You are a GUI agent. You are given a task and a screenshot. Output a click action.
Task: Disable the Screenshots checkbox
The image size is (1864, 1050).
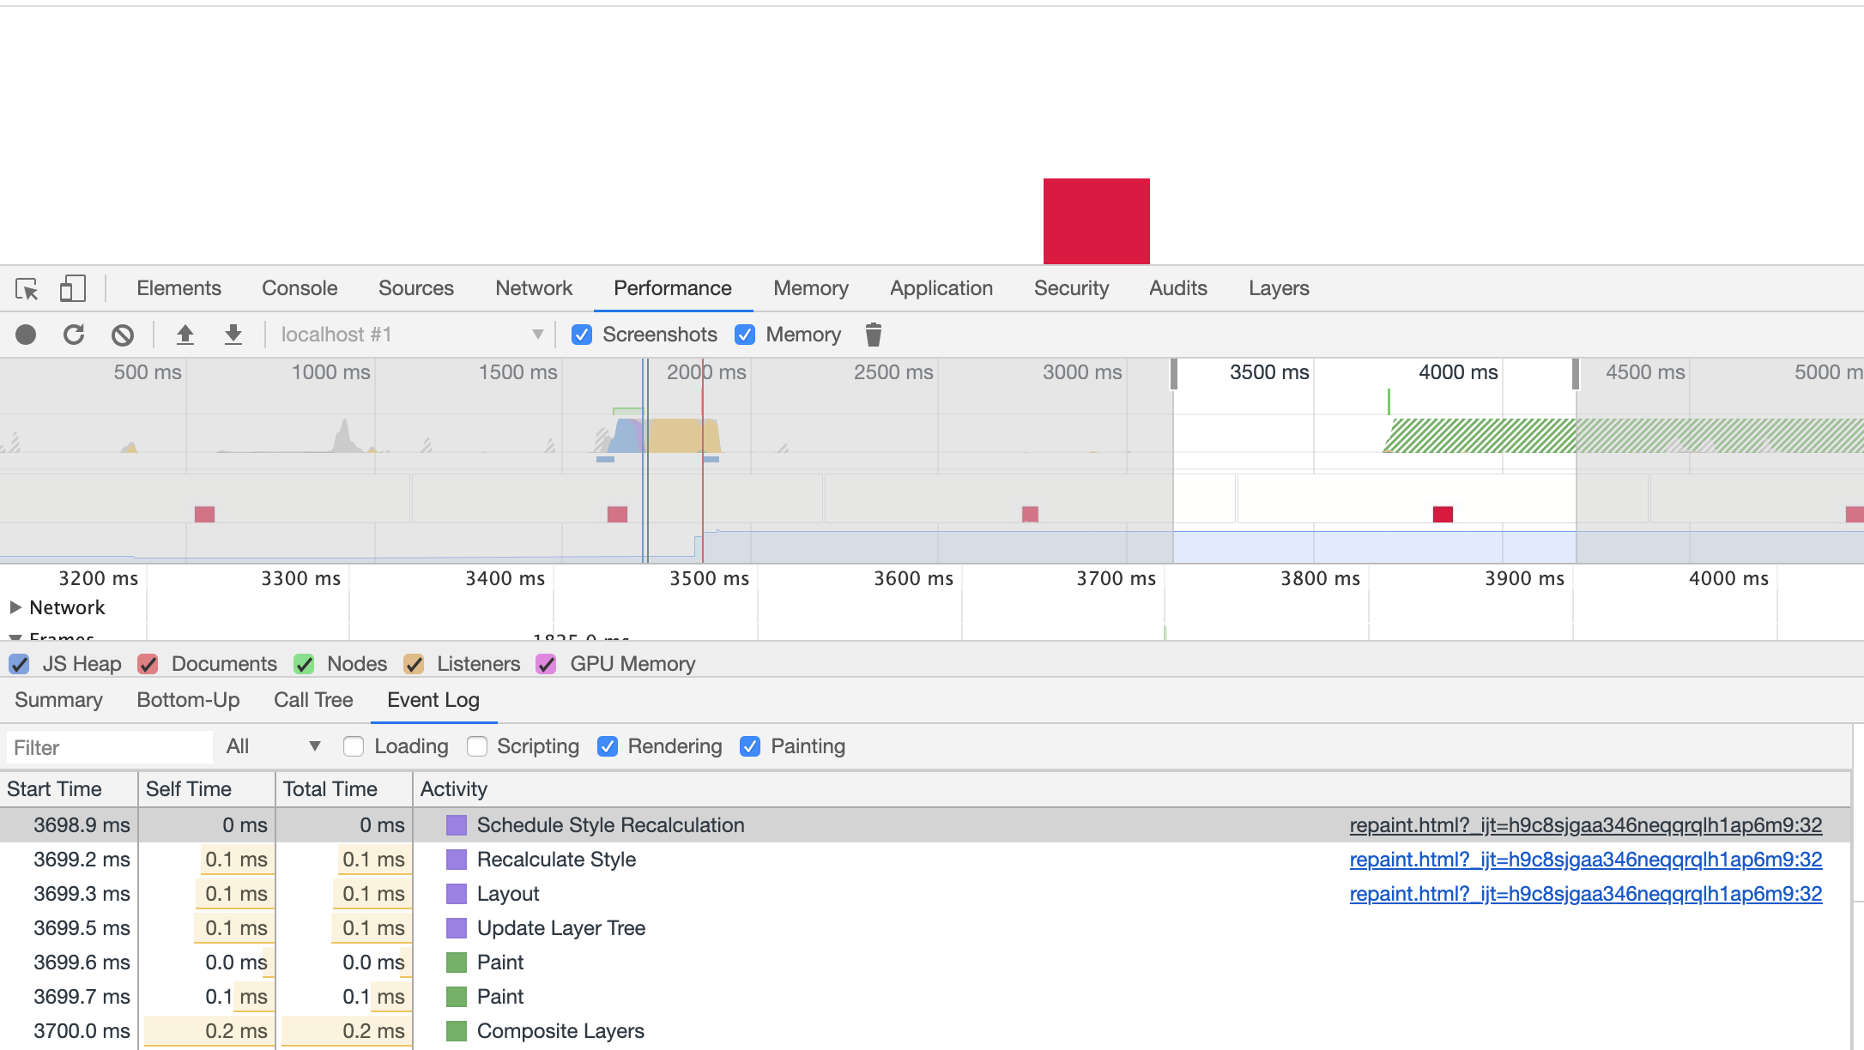pyautogui.click(x=582, y=335)
